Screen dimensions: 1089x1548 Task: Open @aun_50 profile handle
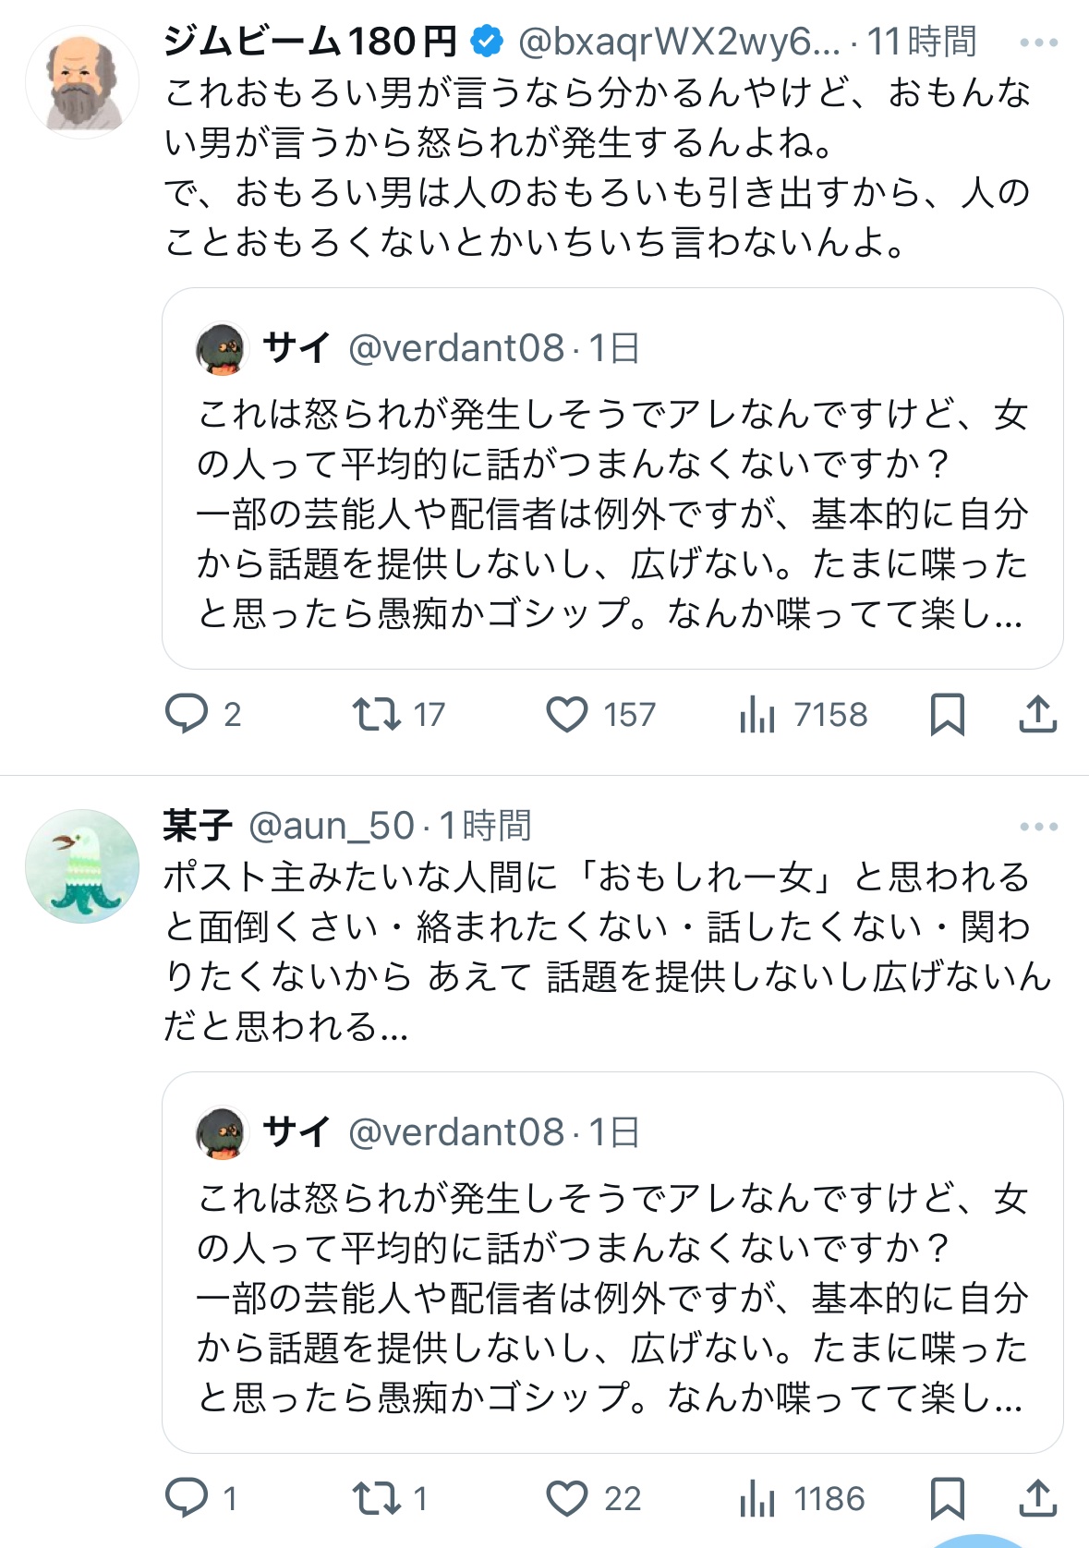(x=331, y=826)
